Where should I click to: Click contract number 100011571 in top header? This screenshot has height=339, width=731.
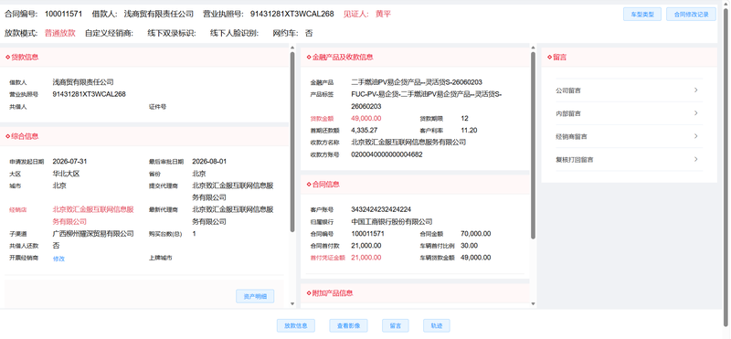(63, 14)
